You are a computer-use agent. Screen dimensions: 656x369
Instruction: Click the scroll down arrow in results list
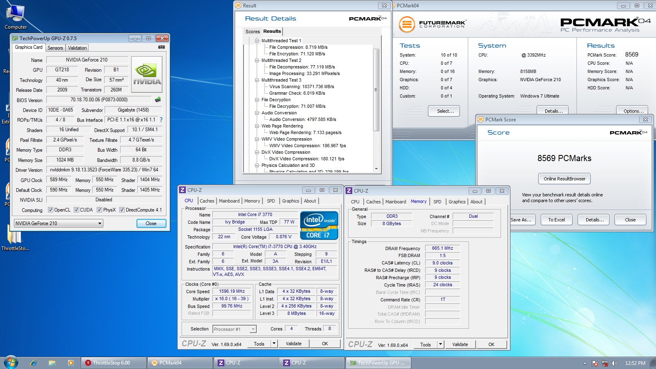376,169
